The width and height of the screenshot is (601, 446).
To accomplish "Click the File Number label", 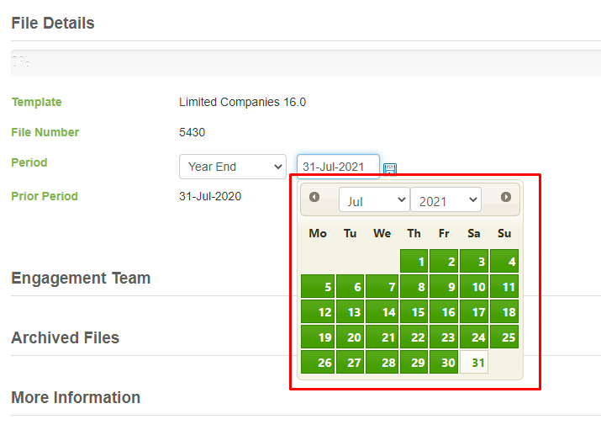I will click(45, 132).
